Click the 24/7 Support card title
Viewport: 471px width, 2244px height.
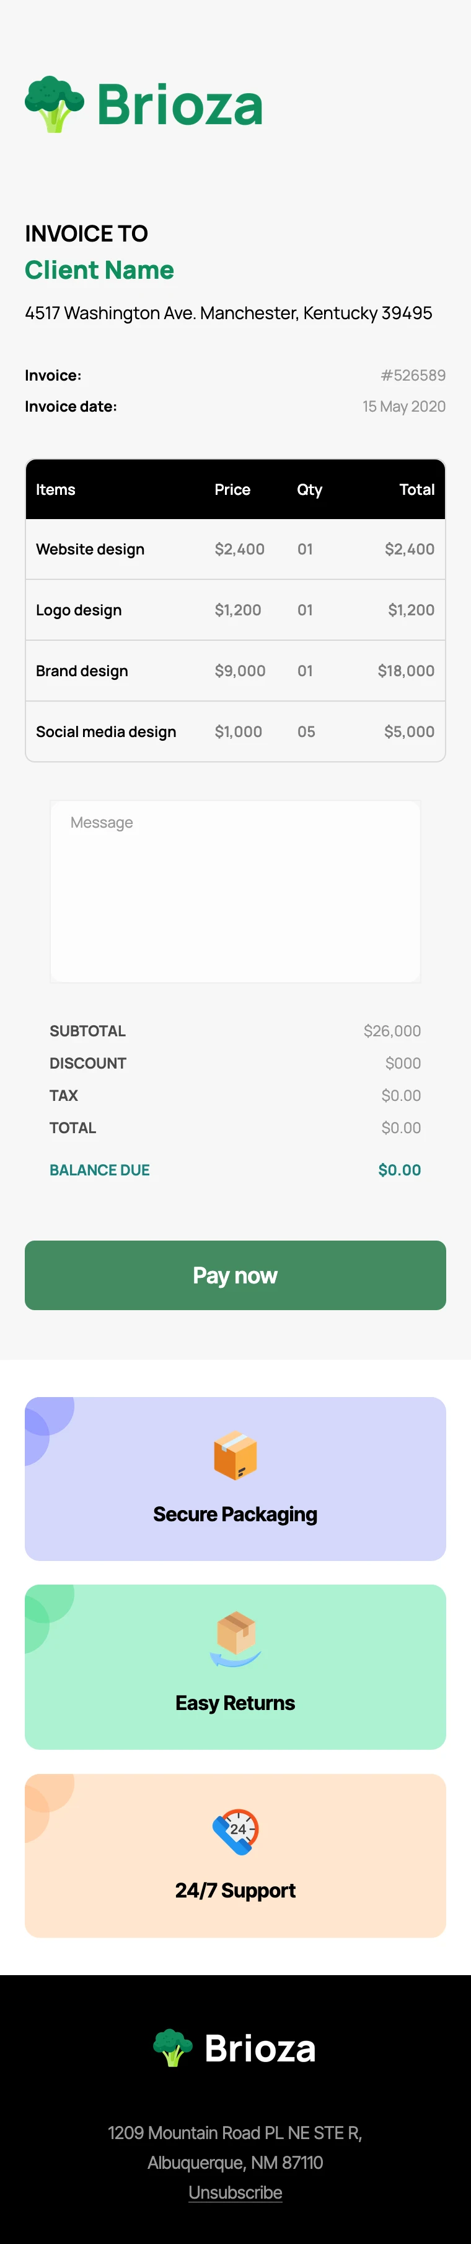pyautogui.click(x=235, y=1889)
